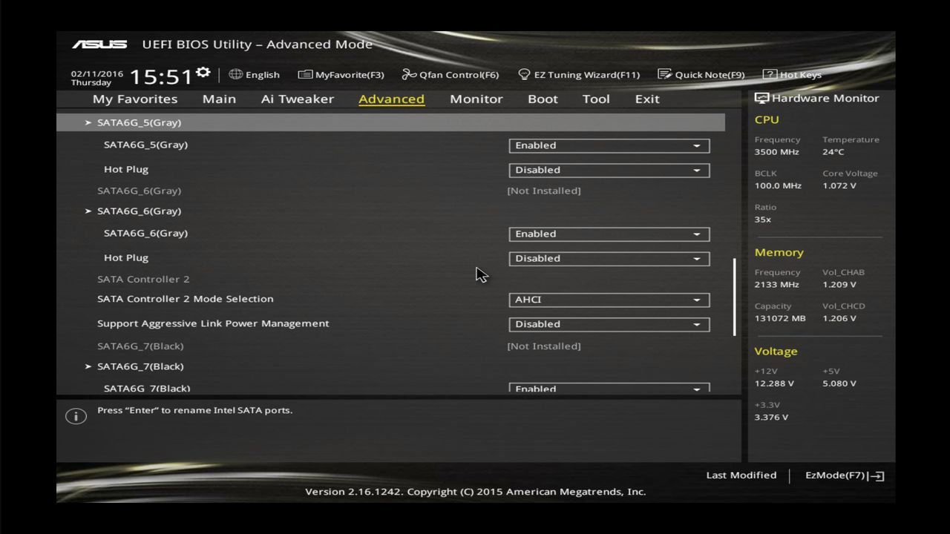Click the rename Intel SATA ports help text
The width and height of the screenshot is (950, 534).
tap(194, 410)
